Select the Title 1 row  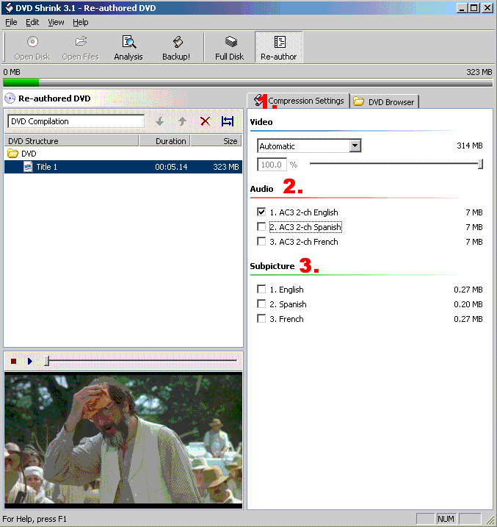(123, 167)
